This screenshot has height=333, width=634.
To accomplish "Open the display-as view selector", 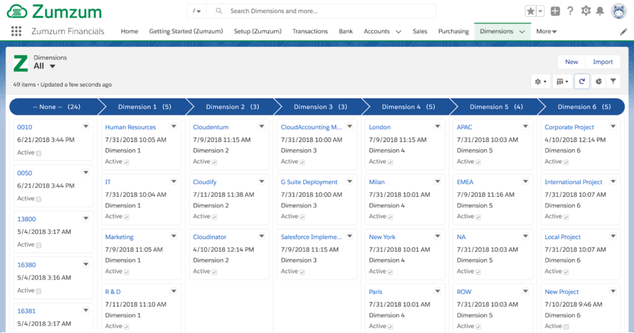I will [x=562, y=82].
